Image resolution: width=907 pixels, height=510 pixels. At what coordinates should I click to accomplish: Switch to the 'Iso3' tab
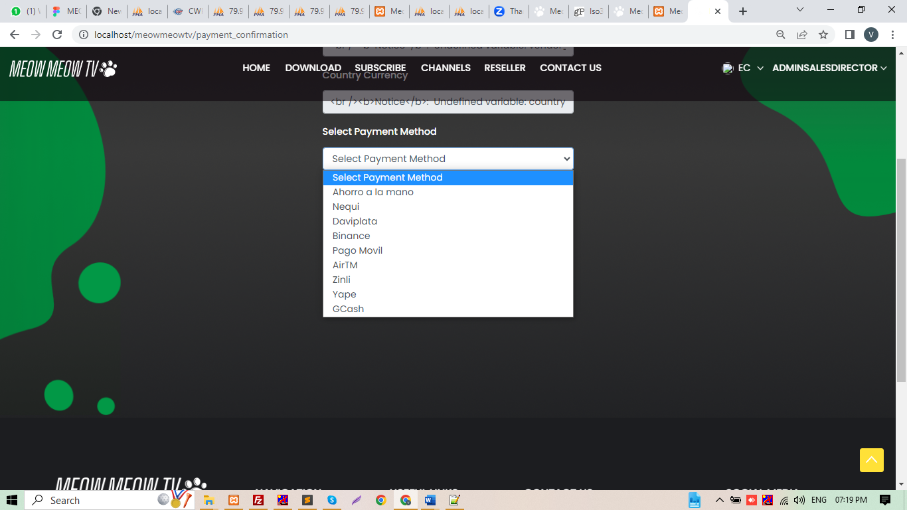click(x=588, y=11)
